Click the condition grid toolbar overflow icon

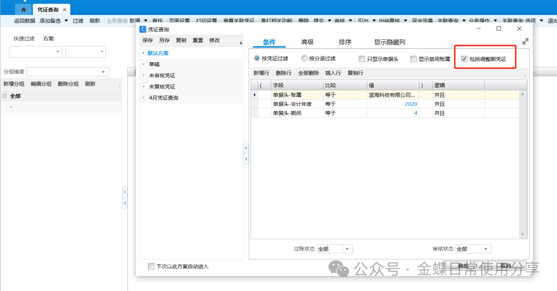point(525,75)
